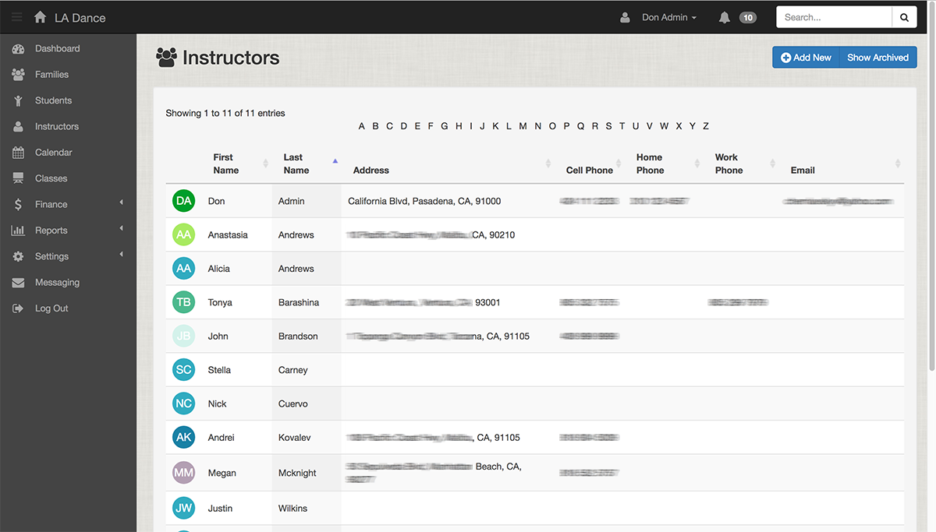Click the home icon beside LA Dance

point(41,17)
